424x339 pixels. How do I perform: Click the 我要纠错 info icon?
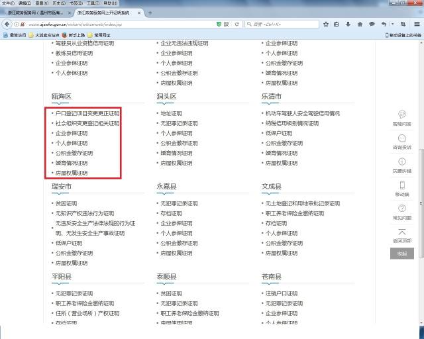pyautogui.click(x=402, y=162)
